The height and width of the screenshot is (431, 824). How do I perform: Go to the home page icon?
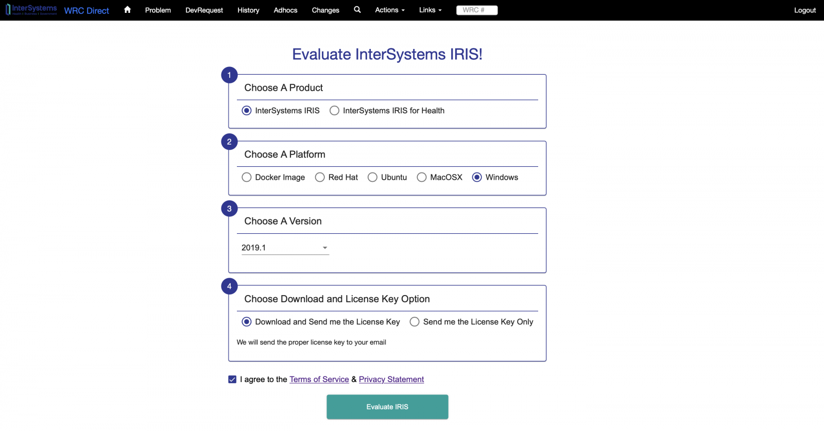pyautogui.click(x=127, y=10)
